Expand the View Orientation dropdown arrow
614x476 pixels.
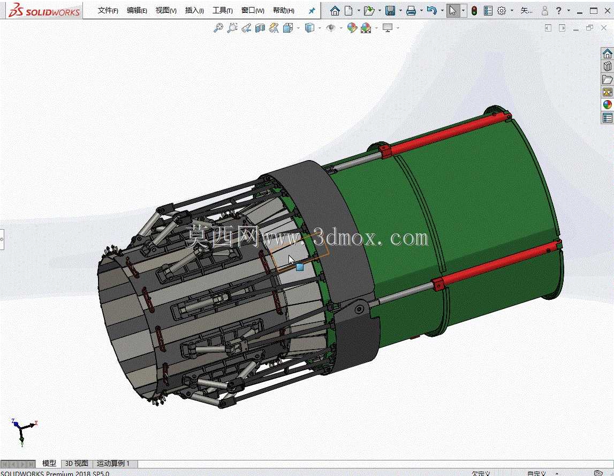tap(298, 28)
